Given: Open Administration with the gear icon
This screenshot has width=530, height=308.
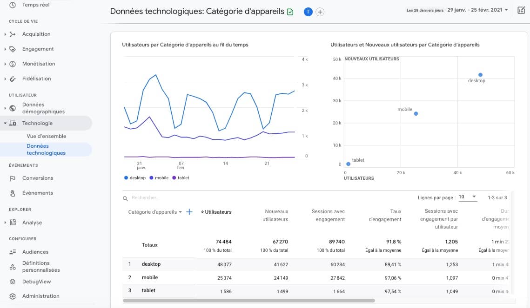Looking at the screenshot, I should click(13, 296).
